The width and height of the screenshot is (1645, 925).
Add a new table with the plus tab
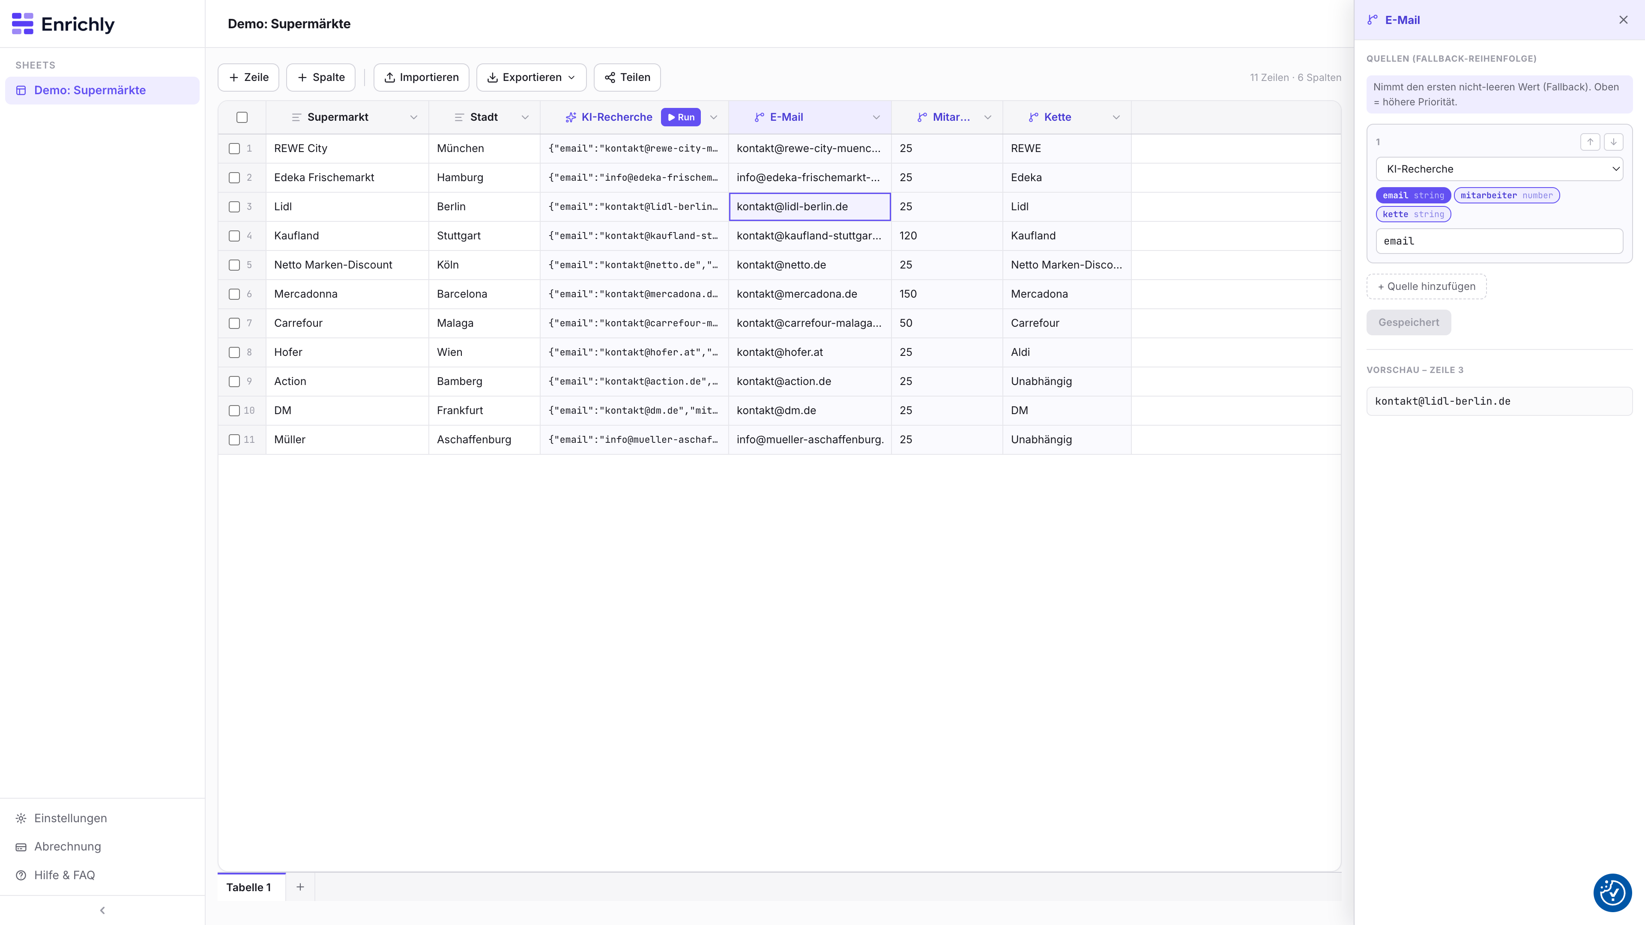300,887
